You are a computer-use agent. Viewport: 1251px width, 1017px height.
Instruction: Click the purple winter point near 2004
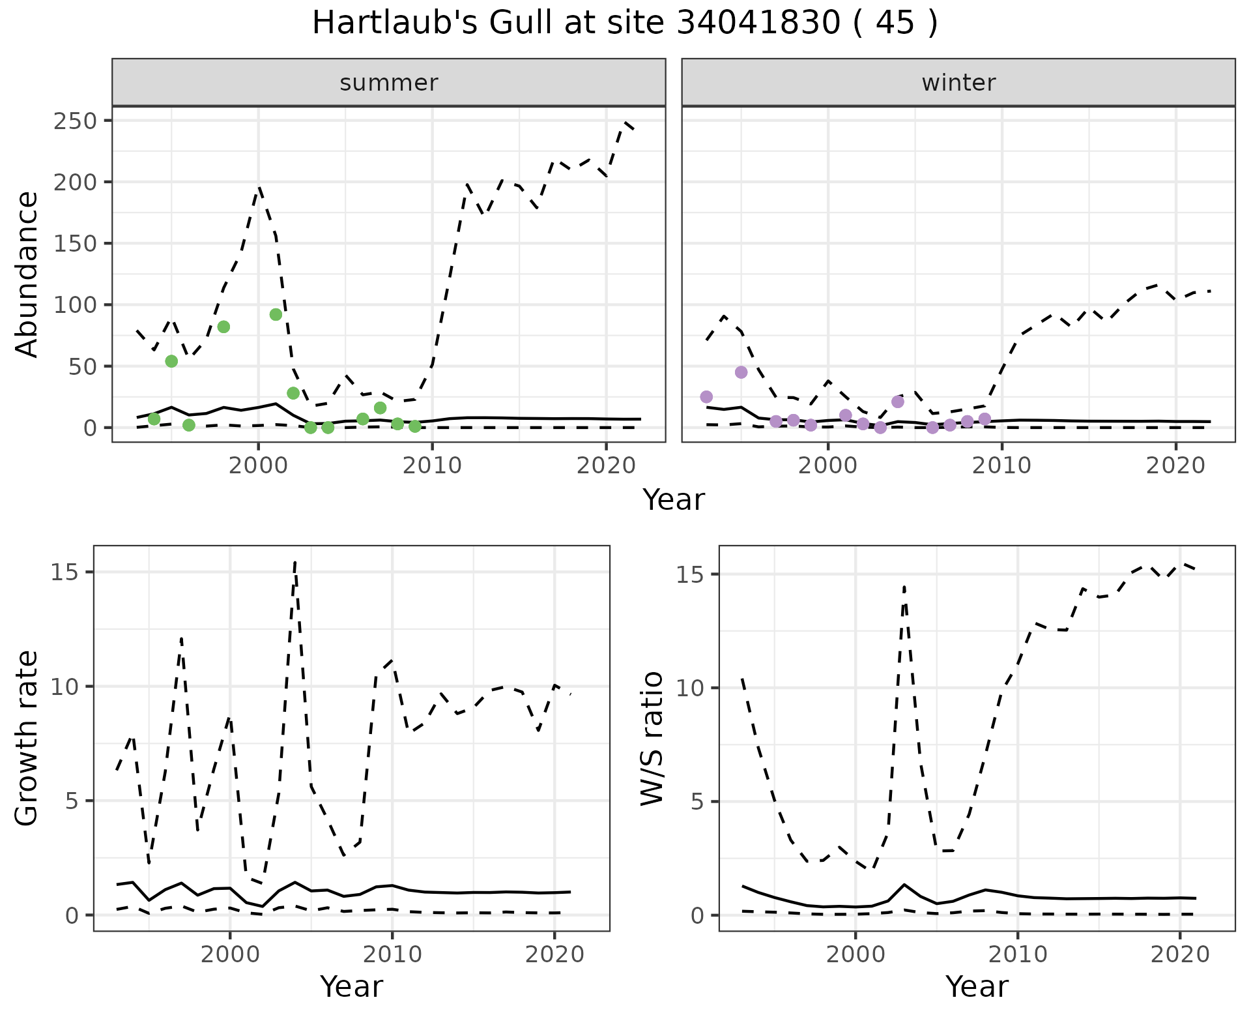click(897, 402)
